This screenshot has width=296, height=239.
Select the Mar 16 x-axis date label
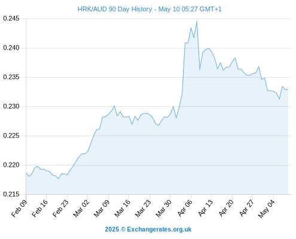123,209
